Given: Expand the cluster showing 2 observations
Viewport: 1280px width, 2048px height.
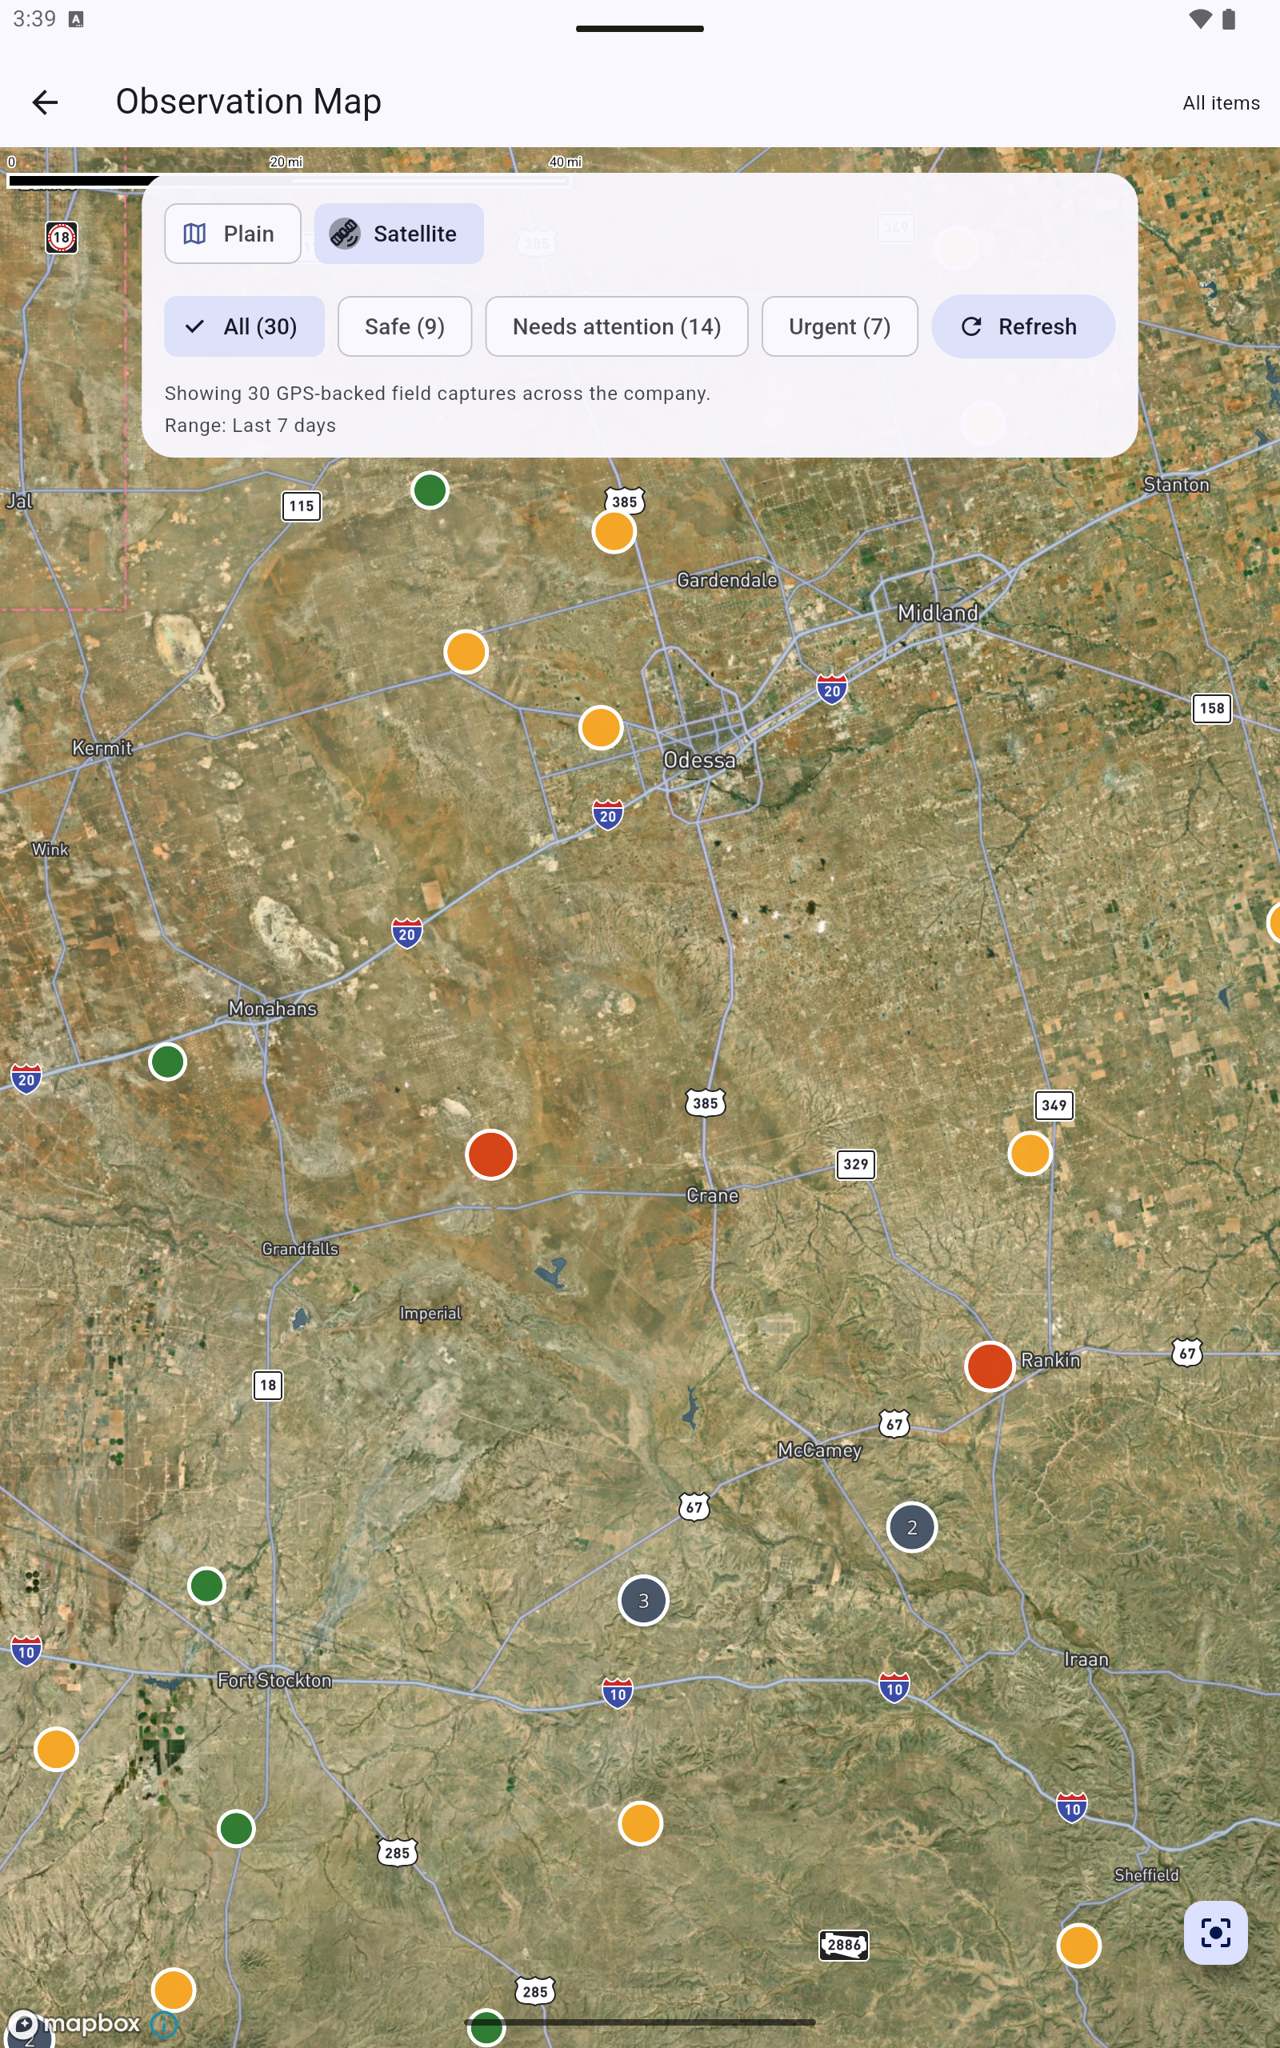Looking at the screenshot, I should (911, 1526).
